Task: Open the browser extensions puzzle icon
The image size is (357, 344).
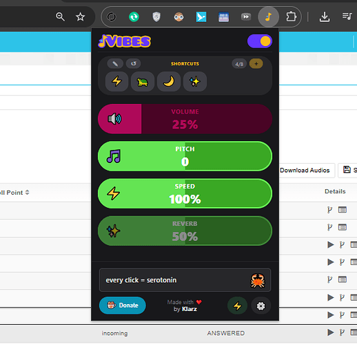Action: point(291,17)
